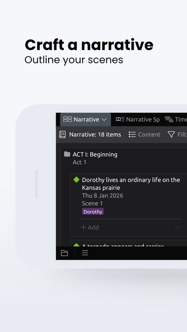Image resolution: width=187 pixels, height=332 pixels.
Task: Click the purple Dorothy character tag
Action: pyautogui.click(x=93, y=211)
